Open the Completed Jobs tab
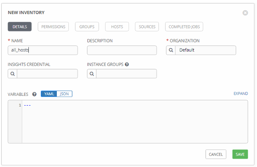 (x=184, y=27)
